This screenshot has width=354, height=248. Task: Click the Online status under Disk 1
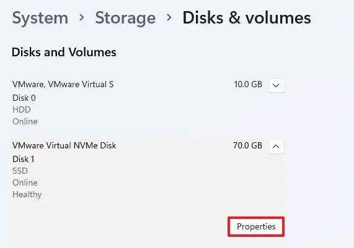click(25, 182)
